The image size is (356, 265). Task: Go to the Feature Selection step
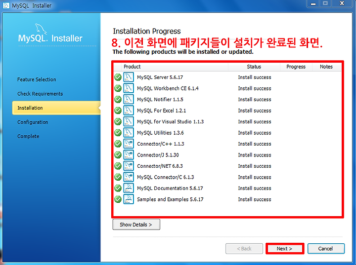pyautogui.click(x=37, y=79)
